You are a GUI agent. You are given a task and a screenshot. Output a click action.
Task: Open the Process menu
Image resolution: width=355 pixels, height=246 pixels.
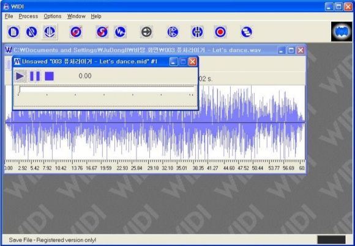tap(28, 16)
